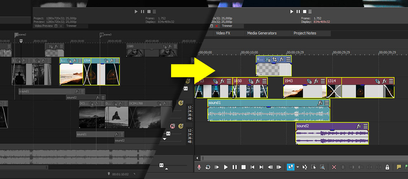Select the Envelope Edit tool

pos(305,167)
